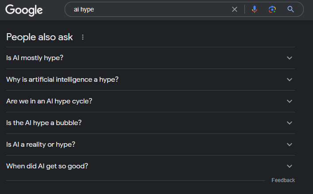
Task: Expand chevron for 'Why is artificial intelligence a hype?'
Action: [x=290, y=80]
